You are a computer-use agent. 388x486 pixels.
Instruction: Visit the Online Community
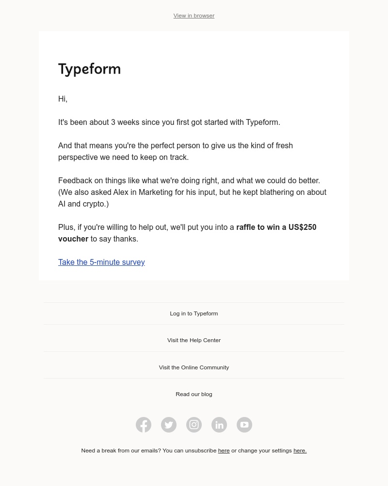[194, 367]
